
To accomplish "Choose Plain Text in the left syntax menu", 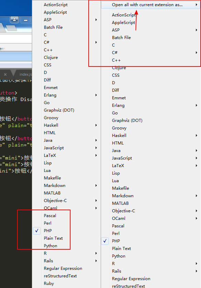I will coord(53,238).
